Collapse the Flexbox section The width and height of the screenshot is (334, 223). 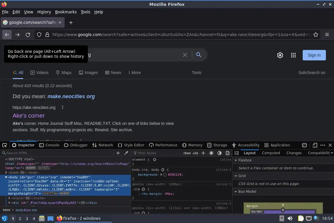click(x=236, y=160)
